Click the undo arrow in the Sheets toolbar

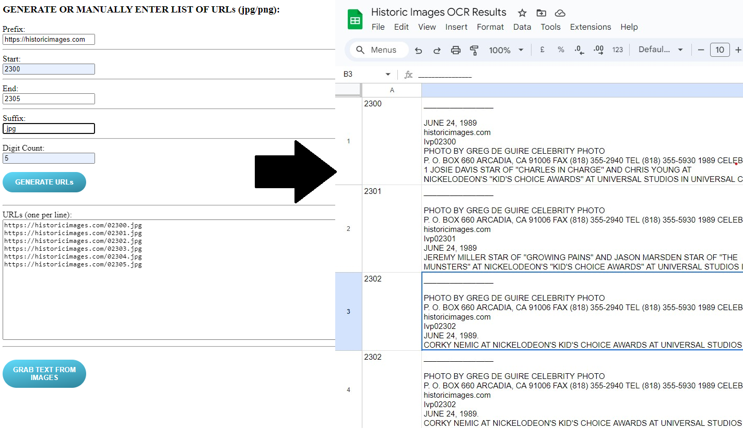pos(418,50)
